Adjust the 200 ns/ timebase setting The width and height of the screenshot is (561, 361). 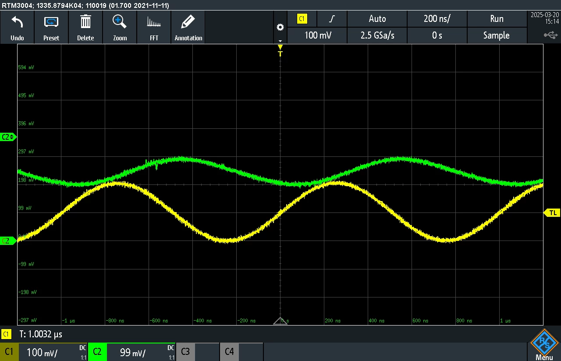pos(437,19)
